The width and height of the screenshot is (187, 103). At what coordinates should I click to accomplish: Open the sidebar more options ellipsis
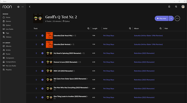tap(22, 7)
